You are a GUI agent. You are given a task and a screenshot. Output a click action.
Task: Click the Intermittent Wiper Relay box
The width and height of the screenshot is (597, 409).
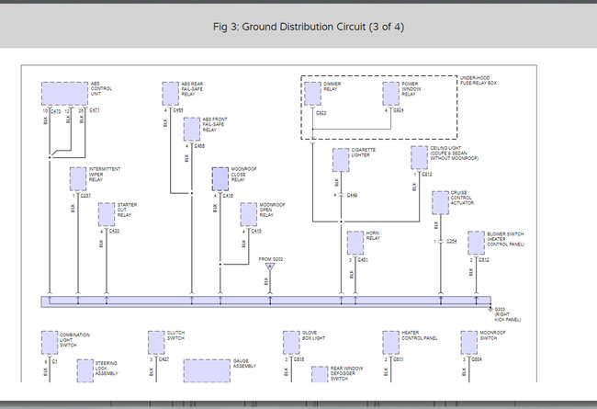(x=78, y=178)
